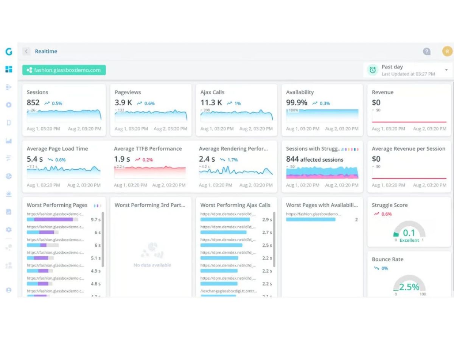Click the Realtime page title
Viewport: 454px width, 340px height.
coord(46,51)
